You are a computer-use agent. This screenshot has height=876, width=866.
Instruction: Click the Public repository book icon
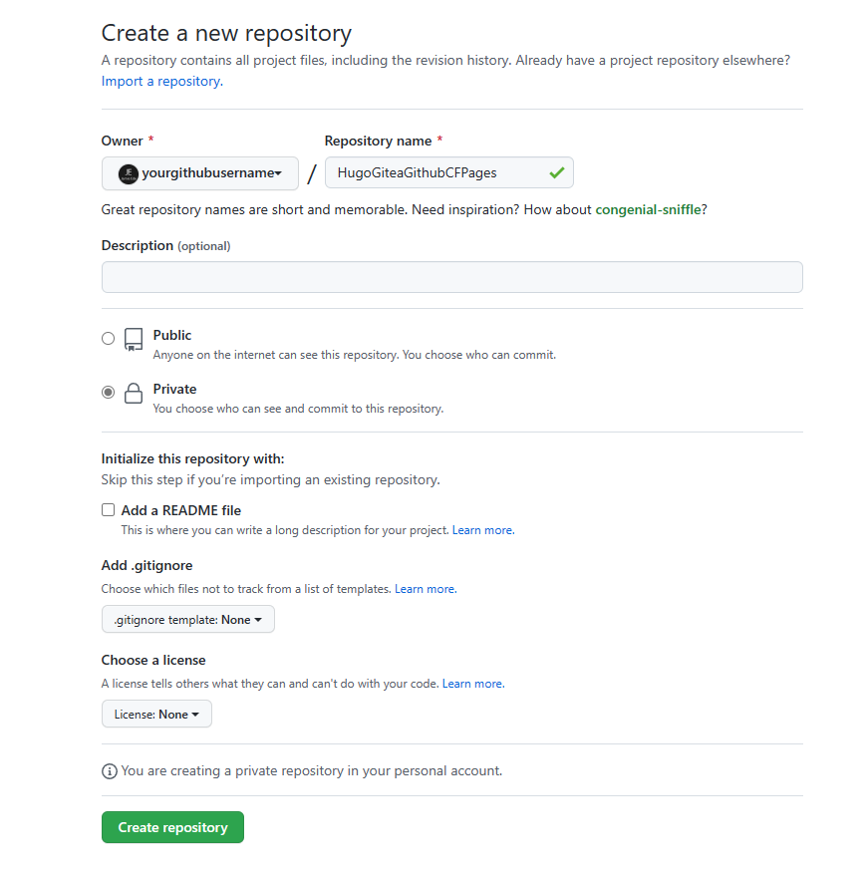[134, 340]
